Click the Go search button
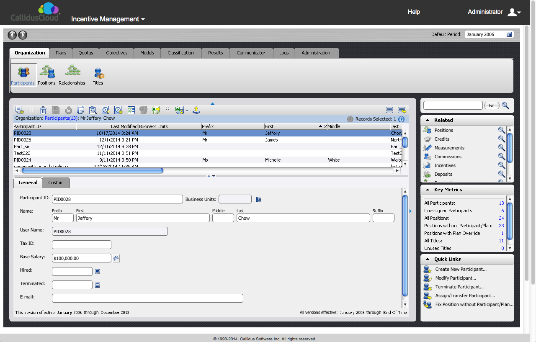Image resolution: width=536 pixels, height=342 pixels. coord(491,105)
